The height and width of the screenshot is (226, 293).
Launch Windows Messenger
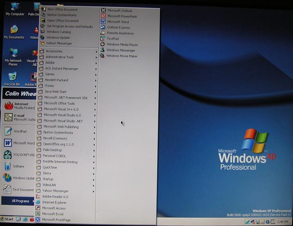point(118,50)
